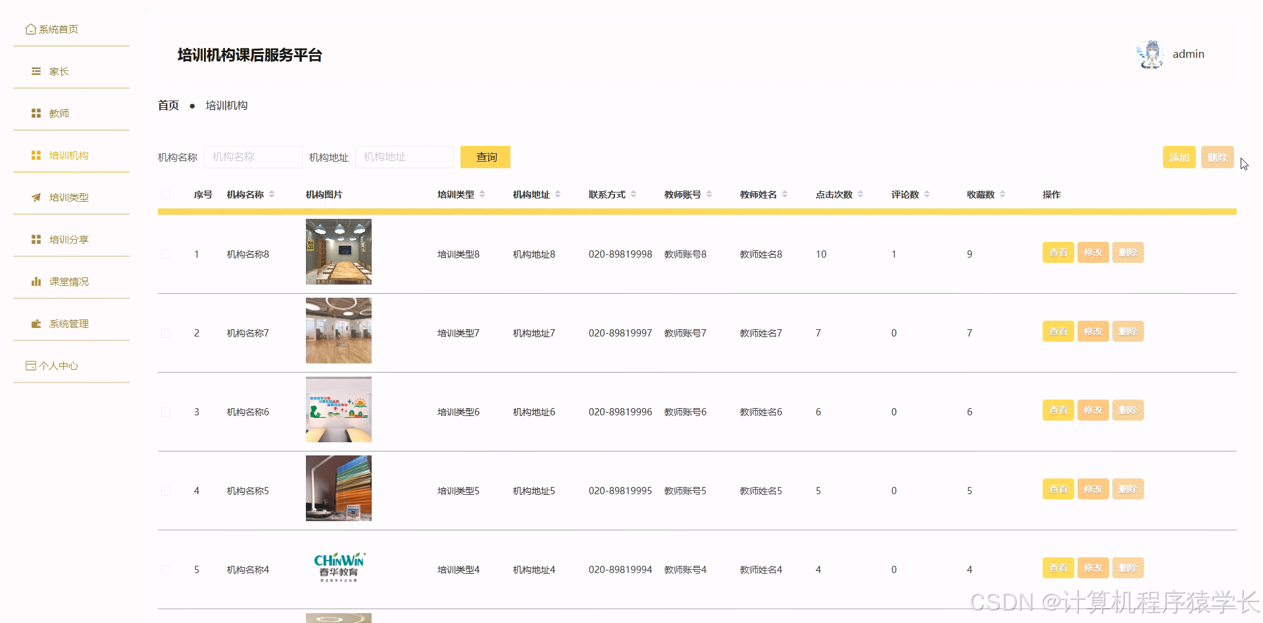The width and height of the screenshot is (1263, 623).
Task: Click the admin username text
Action: [1189, 55]
